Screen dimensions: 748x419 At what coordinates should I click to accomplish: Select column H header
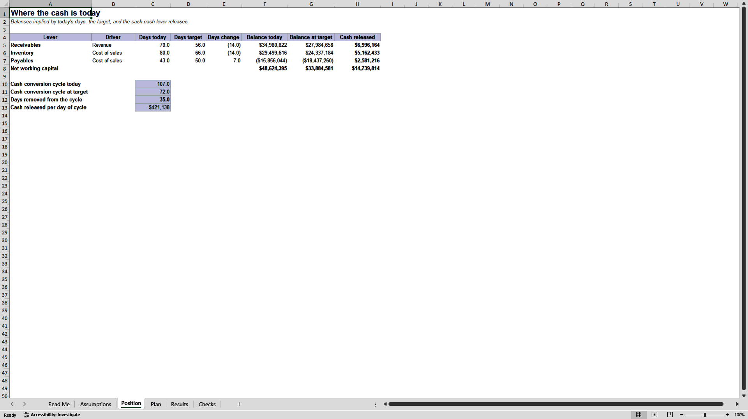(x=357, y=4)
